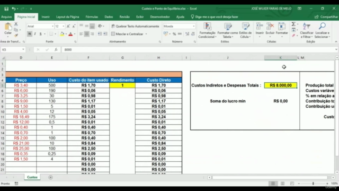Click the zoom slider in status bar
The height and width of the screenshot is (191, 339).
(313, 184)
